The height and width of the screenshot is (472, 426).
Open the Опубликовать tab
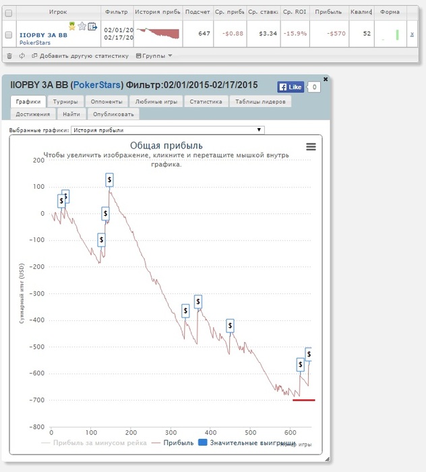click(113, 115)
